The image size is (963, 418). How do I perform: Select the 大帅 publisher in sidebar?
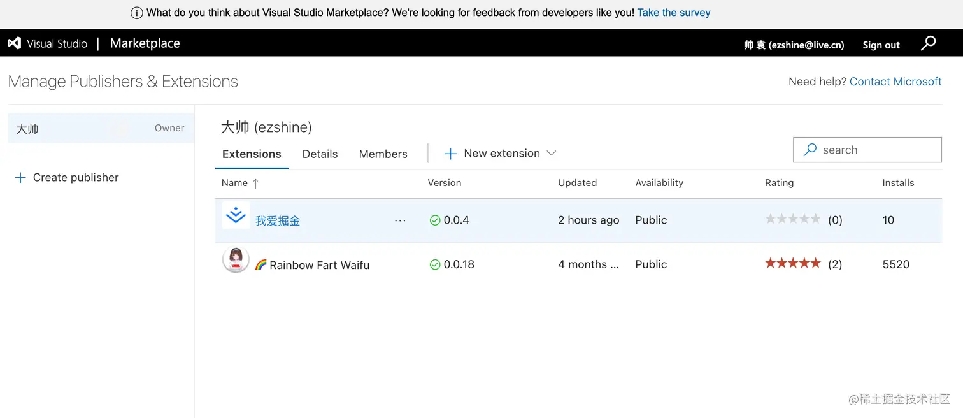pyautogui.click(x=101, y=128)
